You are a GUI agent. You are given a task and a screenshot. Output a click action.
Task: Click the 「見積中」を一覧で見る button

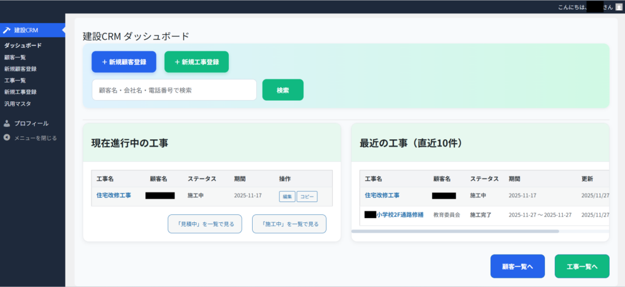[205, 224]
